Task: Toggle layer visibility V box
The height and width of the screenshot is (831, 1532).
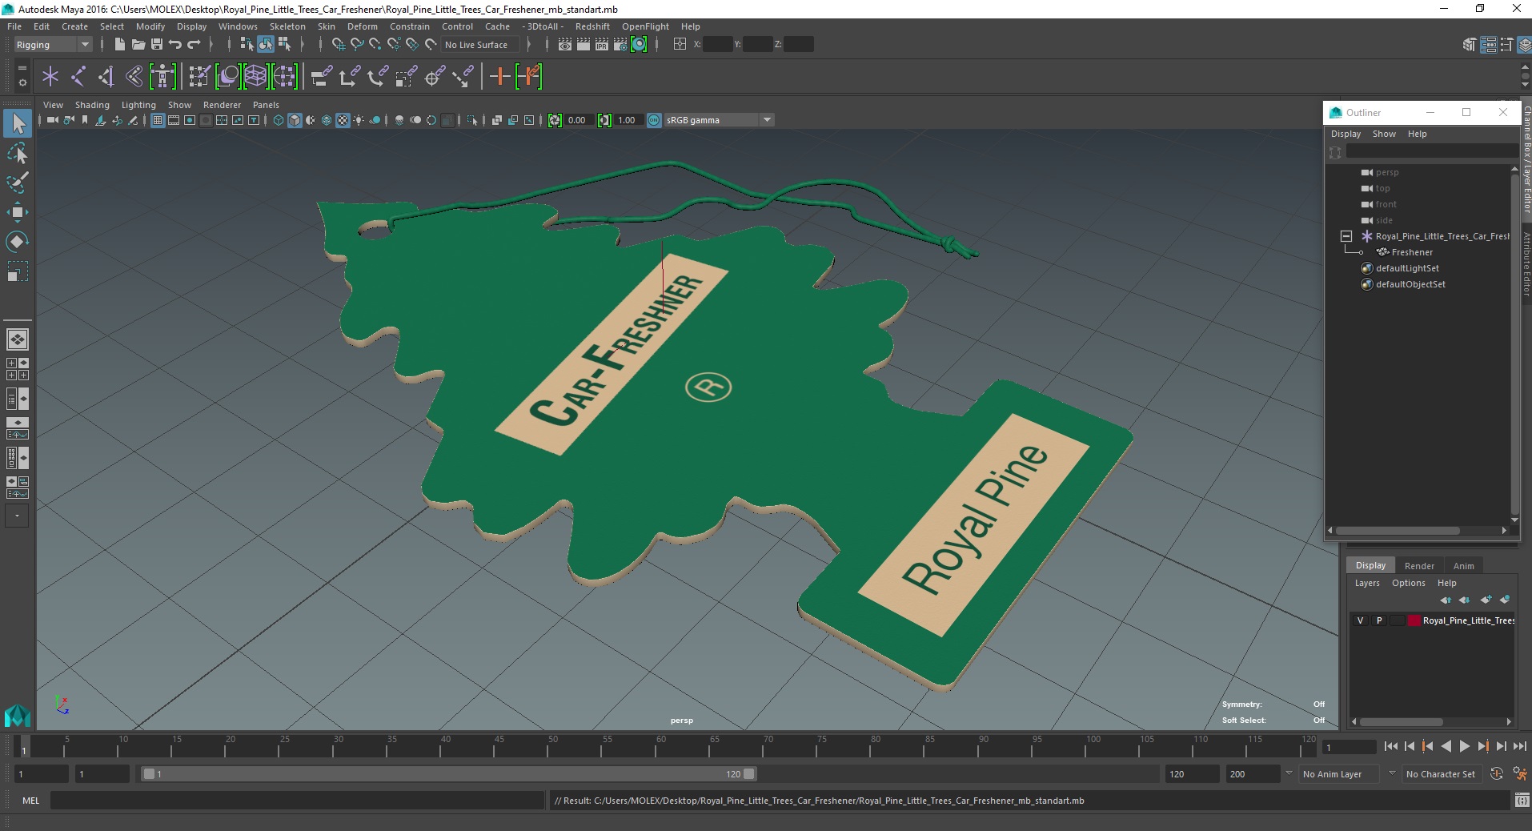Action: (1360, 620)
